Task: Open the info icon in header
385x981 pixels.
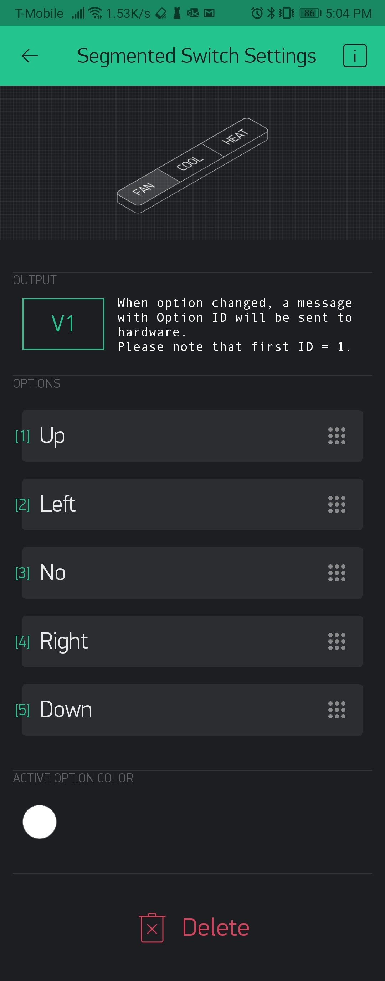Action: (355, 56)
